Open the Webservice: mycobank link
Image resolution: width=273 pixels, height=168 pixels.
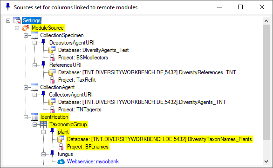pyautogui.click(x=93, y=162)
